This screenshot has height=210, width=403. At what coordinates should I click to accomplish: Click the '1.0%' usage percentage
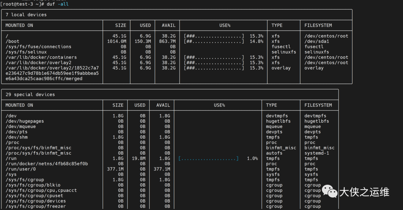pyautogui.click(x=252, y=159)
